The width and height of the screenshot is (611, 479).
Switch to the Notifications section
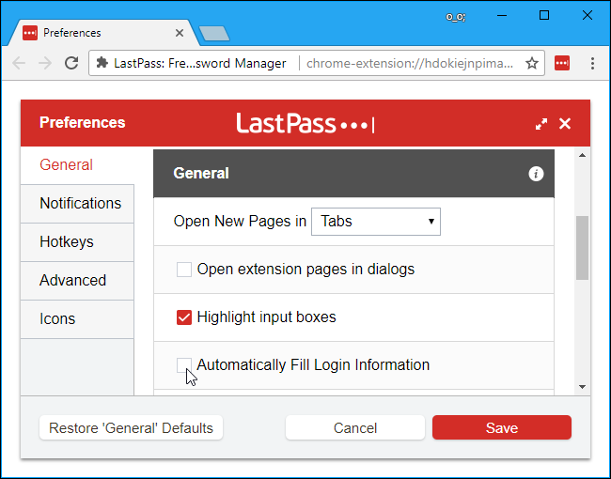(x=77, y=203)
